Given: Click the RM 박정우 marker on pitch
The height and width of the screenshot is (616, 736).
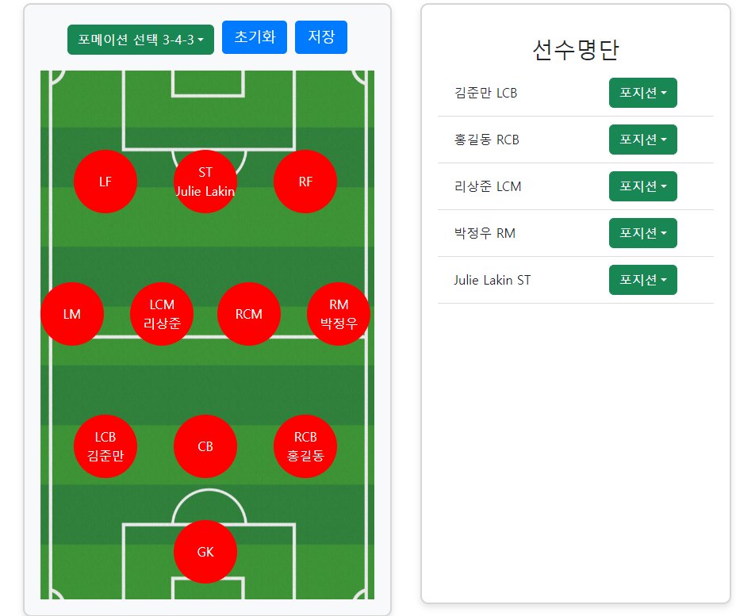Looking at the screenshot, I should coord(339,314).
